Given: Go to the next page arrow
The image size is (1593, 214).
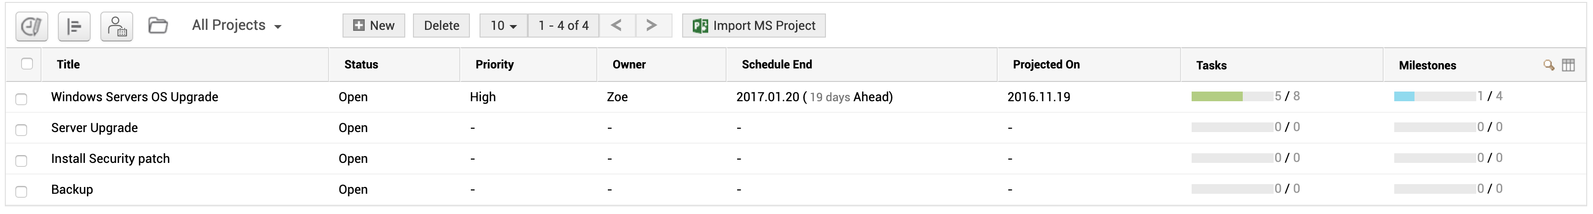Looking at the screenshot, I should [651, 26].
